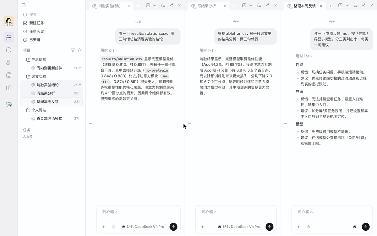
Task: Open the task list icon in 整理本周反馈 pane
Action: point(355,5)
